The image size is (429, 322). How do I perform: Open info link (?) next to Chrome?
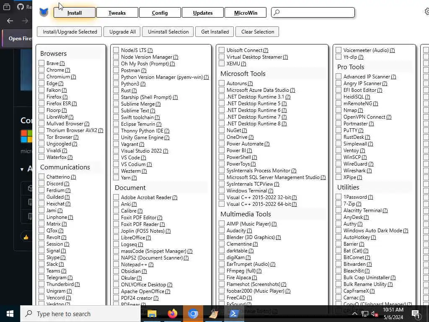67,70
